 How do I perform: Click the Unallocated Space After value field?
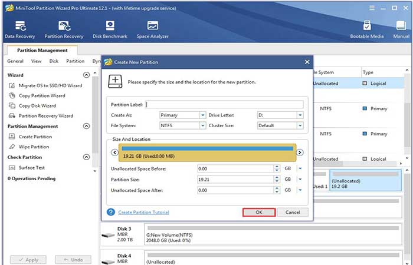coord(235,190)
